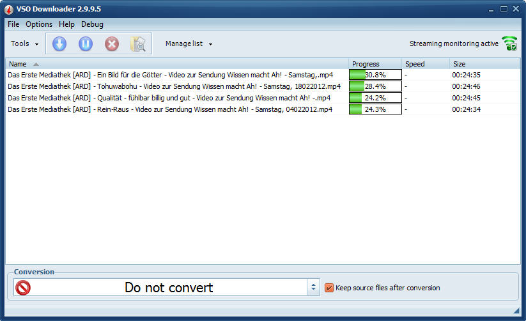The height and width of the screenshot is (321, 526).
Task: Open the Help menu
Action: pyautogui.click(x=66, y=24)
